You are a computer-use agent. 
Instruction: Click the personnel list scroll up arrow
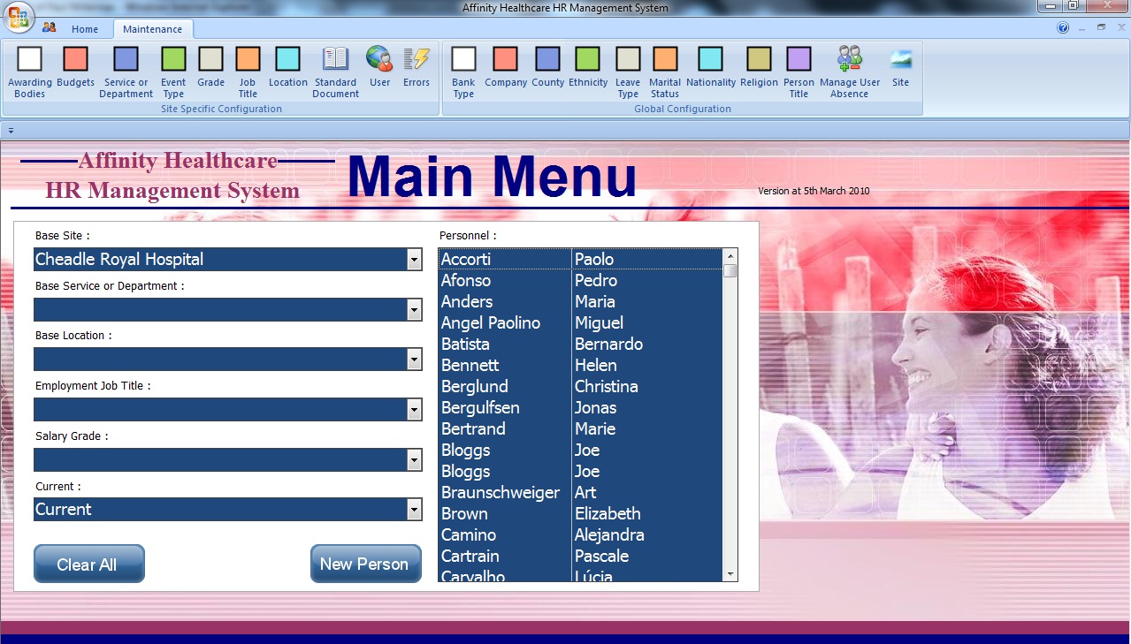click(730, 255)
